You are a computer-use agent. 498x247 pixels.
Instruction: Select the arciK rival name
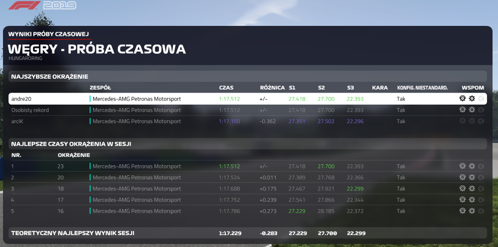(17, 121)
